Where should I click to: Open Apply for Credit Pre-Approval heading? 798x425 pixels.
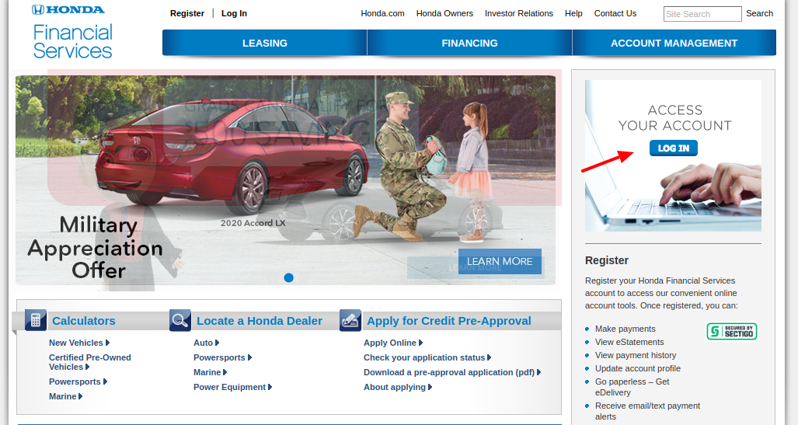point(449,321)
